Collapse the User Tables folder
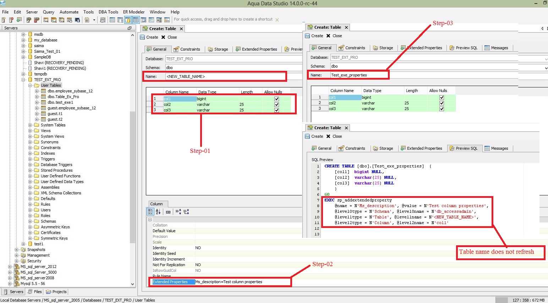Image resolution: width=548 pixels, height=303 pixels. 30,85
